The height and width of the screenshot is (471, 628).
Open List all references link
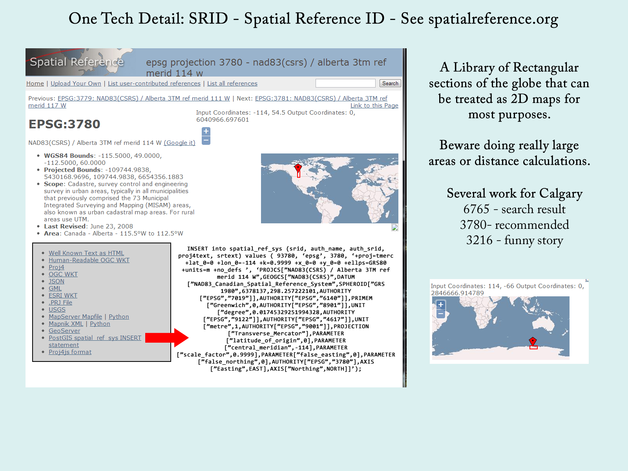coord(232,84)
